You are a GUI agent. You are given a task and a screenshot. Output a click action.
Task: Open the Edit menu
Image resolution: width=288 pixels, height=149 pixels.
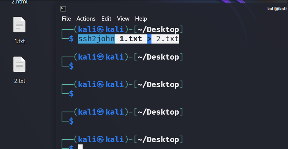(x=106, y=19)
